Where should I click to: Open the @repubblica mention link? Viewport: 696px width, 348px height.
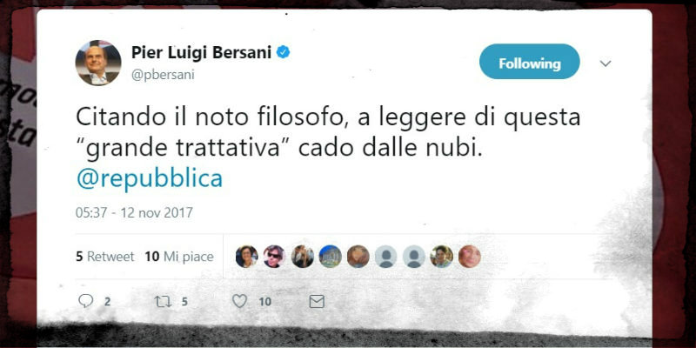click(150, 178)
